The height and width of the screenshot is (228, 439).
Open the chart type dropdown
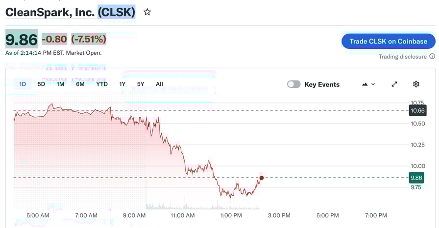tap(368, 84)
